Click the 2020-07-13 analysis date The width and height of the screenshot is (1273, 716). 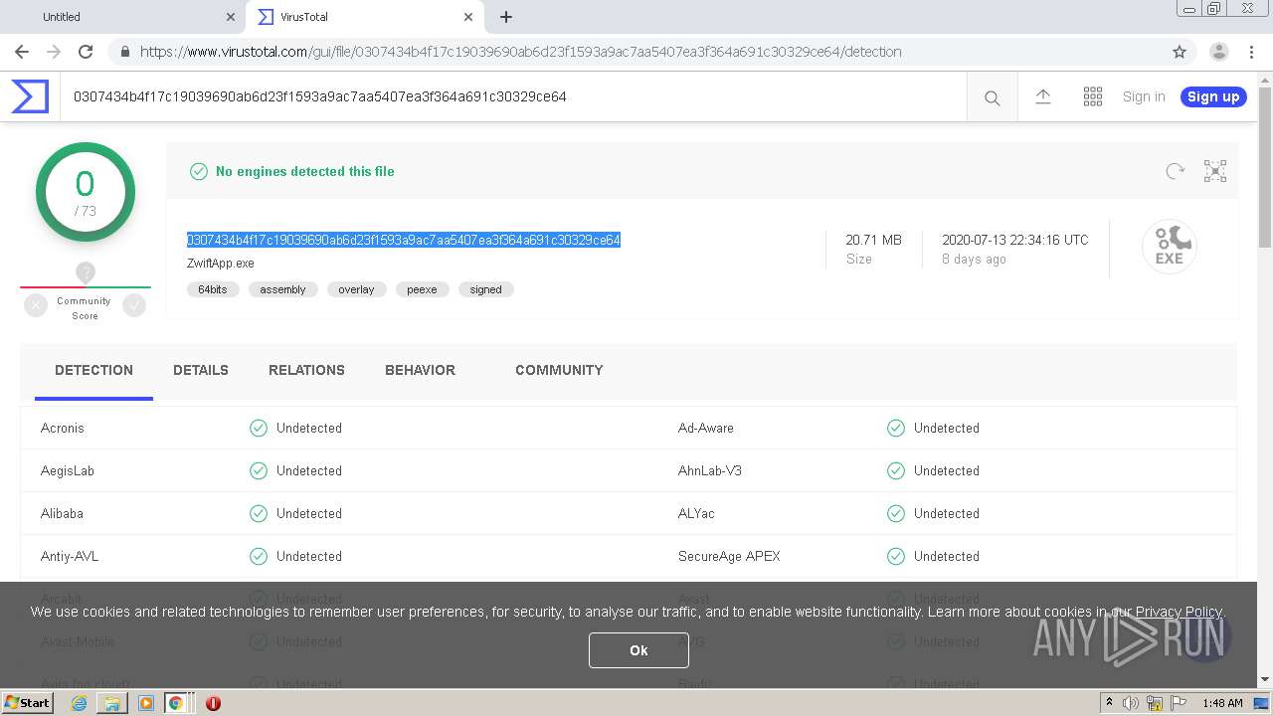point(1015,240)
